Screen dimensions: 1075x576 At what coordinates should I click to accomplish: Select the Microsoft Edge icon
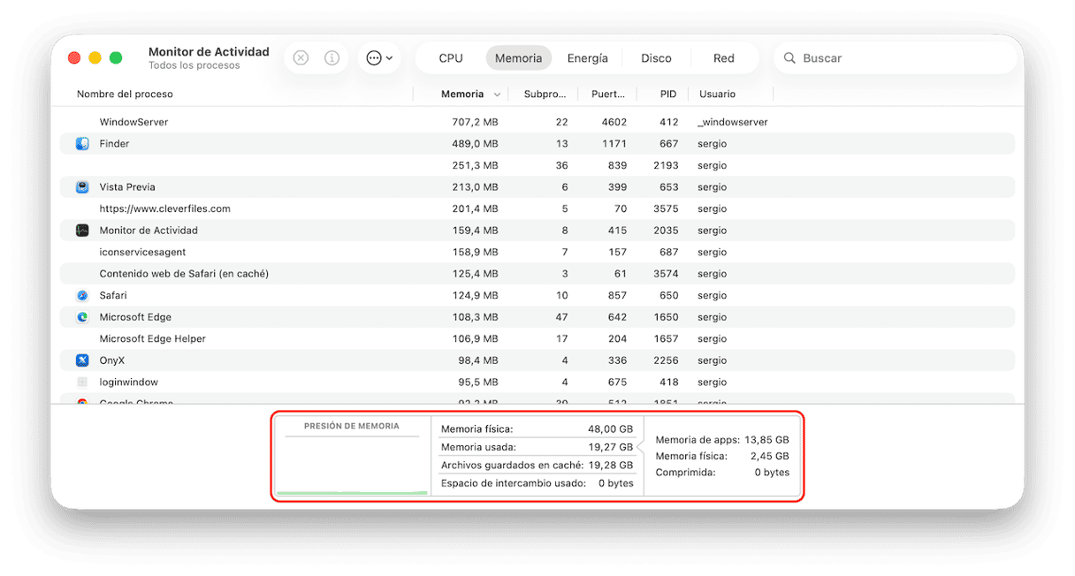pyautogui.click(x=82, y=317)
